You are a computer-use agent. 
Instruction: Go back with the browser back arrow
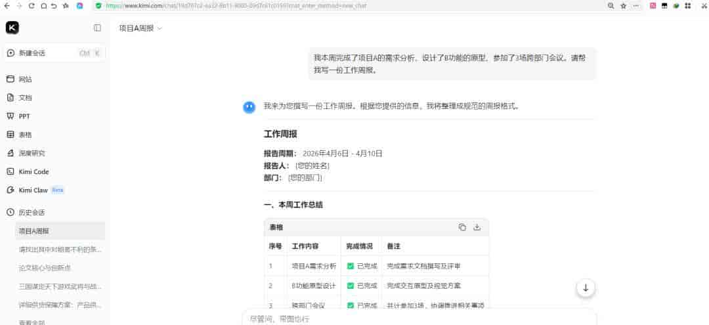point(7,6)
